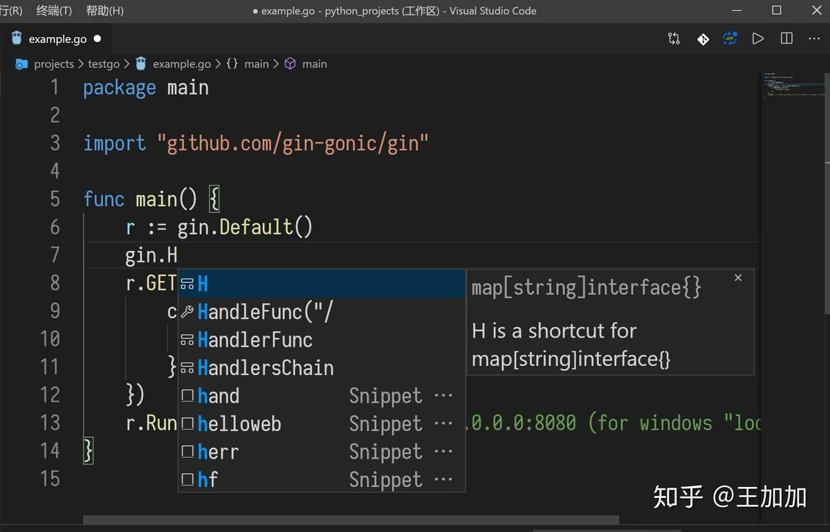Click the unsaved dot on example.go tab

[97, 39]
